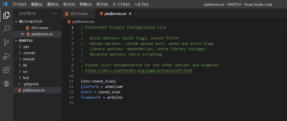Open the Source Control view icon
The width and height of the screenshot is (287, 121).
pyautogui.click(x=7, y=43)
